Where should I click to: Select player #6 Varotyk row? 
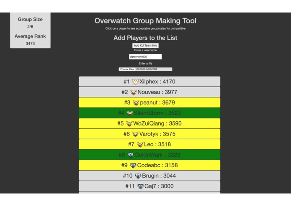[149, 134]
